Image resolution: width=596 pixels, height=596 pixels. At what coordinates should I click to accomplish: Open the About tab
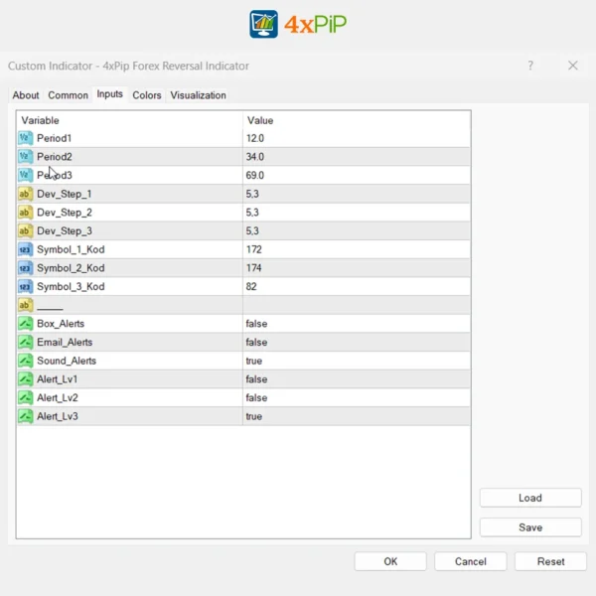(x=26, y=95)
